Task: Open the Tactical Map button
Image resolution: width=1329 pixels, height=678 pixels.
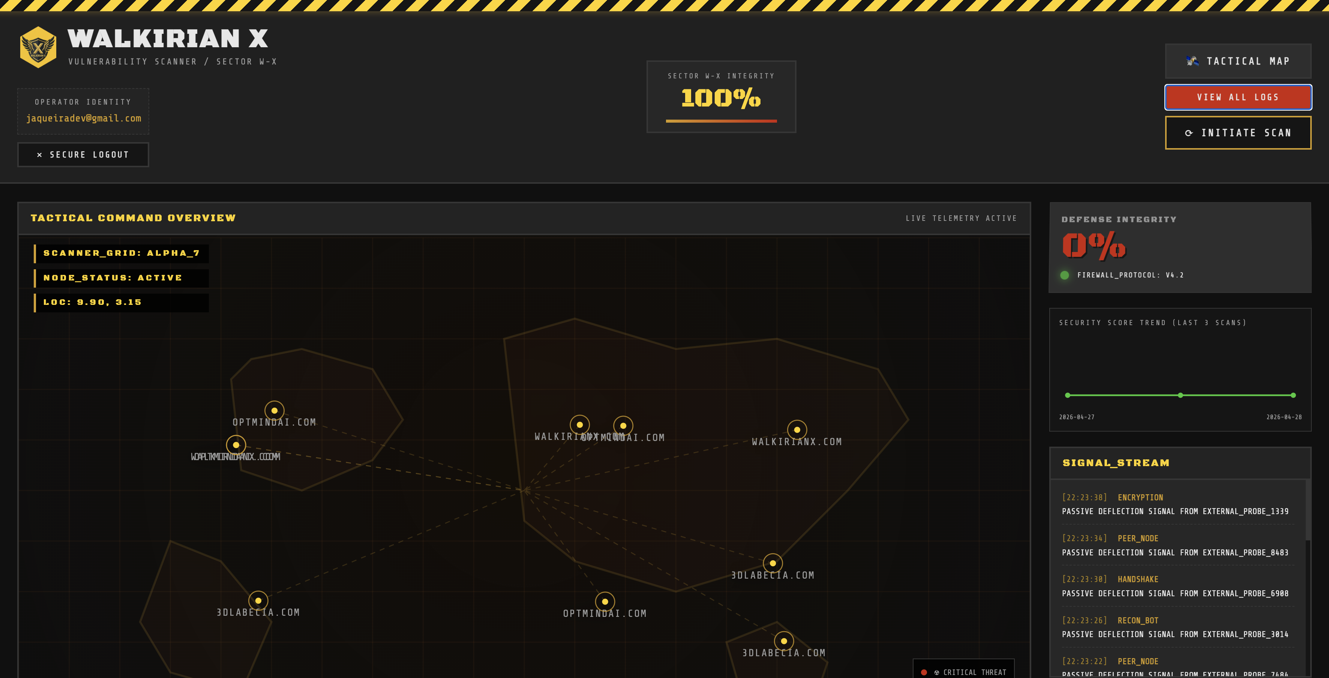Action: [x=1237, y=61]
